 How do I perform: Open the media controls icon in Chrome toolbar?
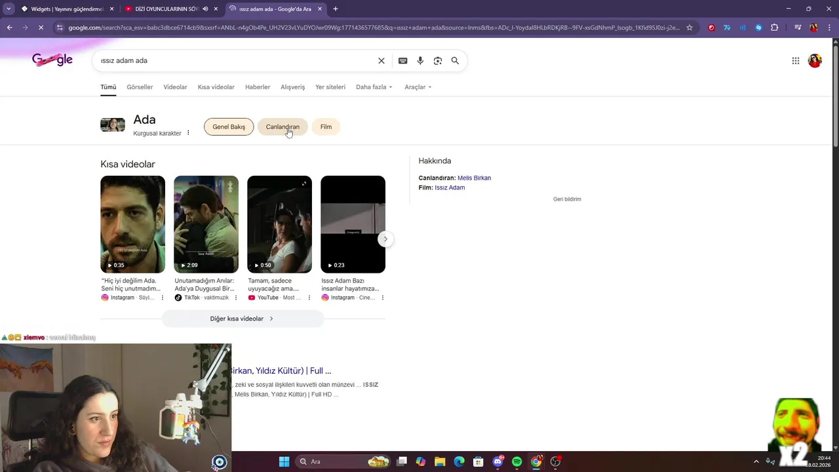coord(798,28)
